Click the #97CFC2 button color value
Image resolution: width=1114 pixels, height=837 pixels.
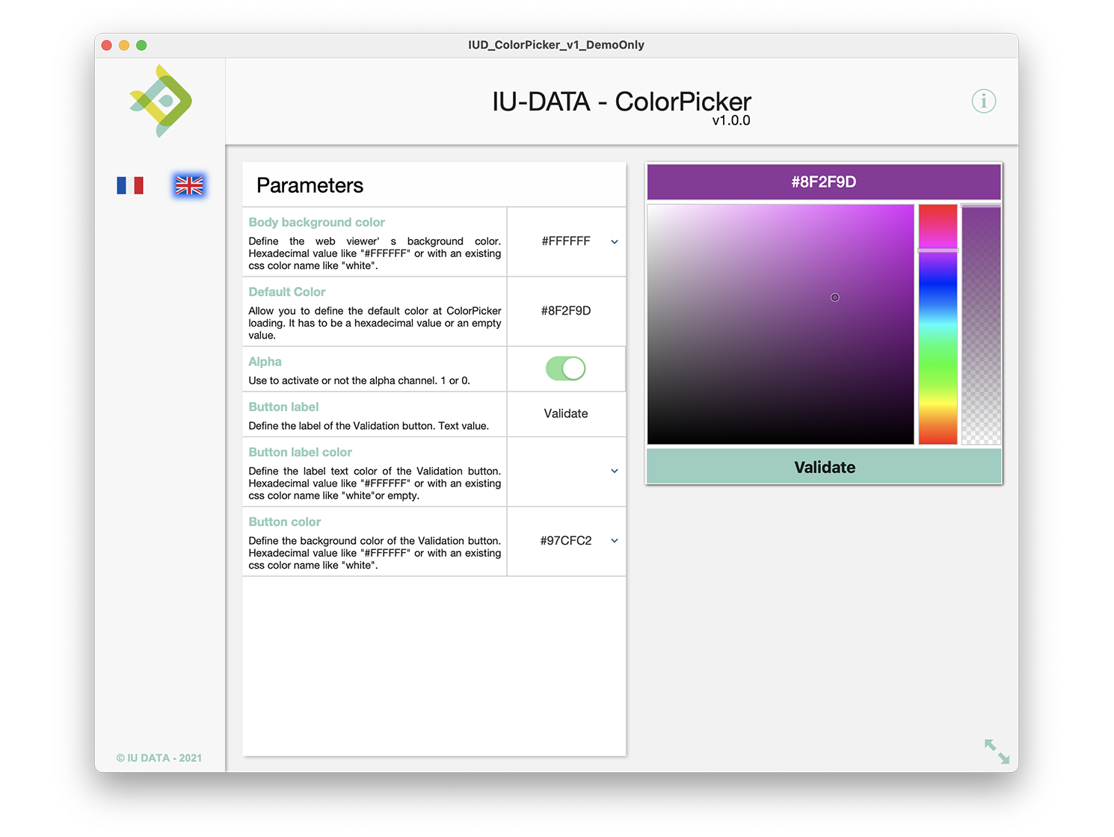pyautogui.click(x=566, y=540)
